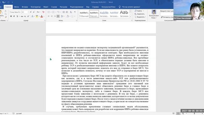Align text to the right
Screen dimensions: 204x115
click(55, 16)
